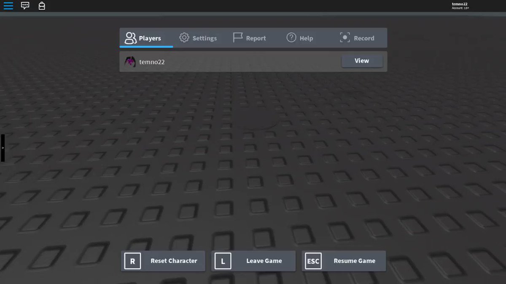Screen dimensions: 506x284
Task: Switch to the Record tab
Action: click(x=361, y=38)
